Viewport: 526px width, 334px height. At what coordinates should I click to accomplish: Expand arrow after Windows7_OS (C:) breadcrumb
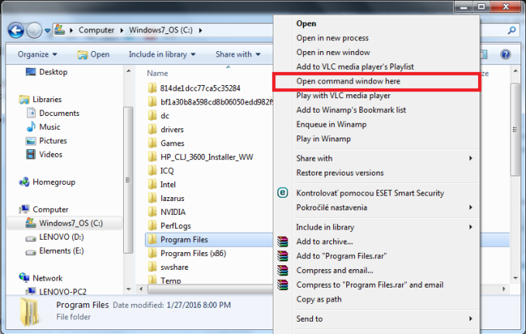click(201, 30)
